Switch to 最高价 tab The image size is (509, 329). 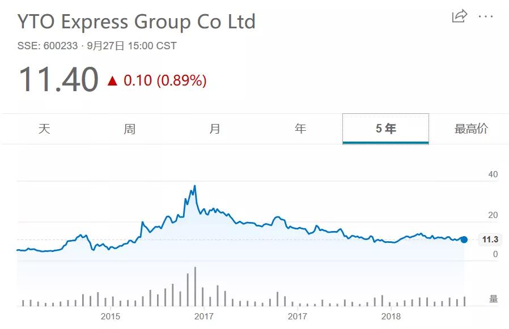(x=471, y=129)
